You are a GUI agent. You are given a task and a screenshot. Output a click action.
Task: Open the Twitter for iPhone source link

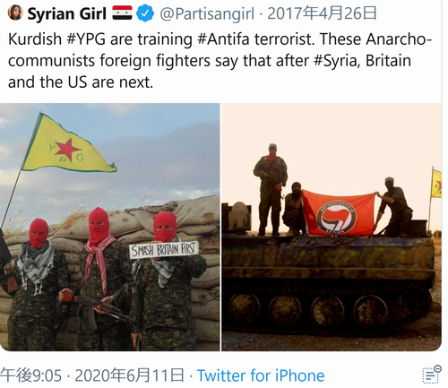pyautogui.click(x=261, y=375)
